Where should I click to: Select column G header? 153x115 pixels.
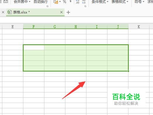pos(55,27)
